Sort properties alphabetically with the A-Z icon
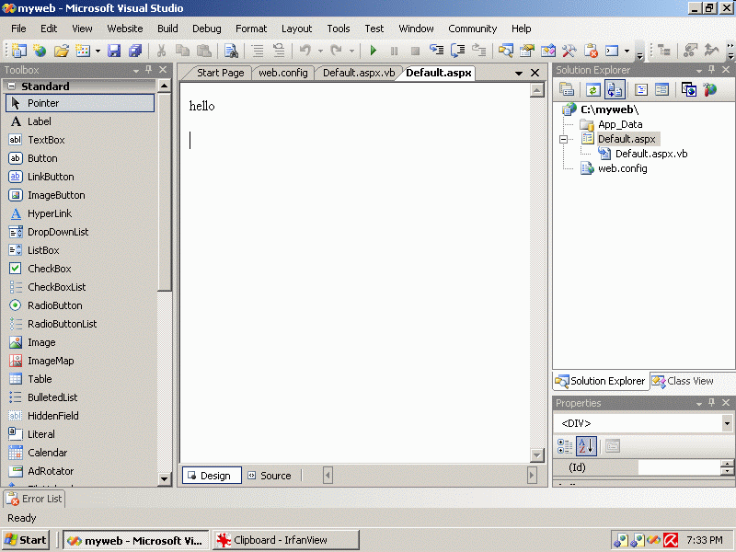This screenshot has height=552, width=736. coord(587,446)
